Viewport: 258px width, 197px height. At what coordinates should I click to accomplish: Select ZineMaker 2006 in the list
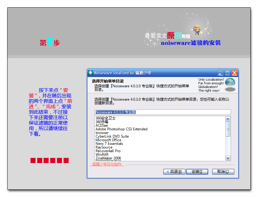click(x=108, y=158)
